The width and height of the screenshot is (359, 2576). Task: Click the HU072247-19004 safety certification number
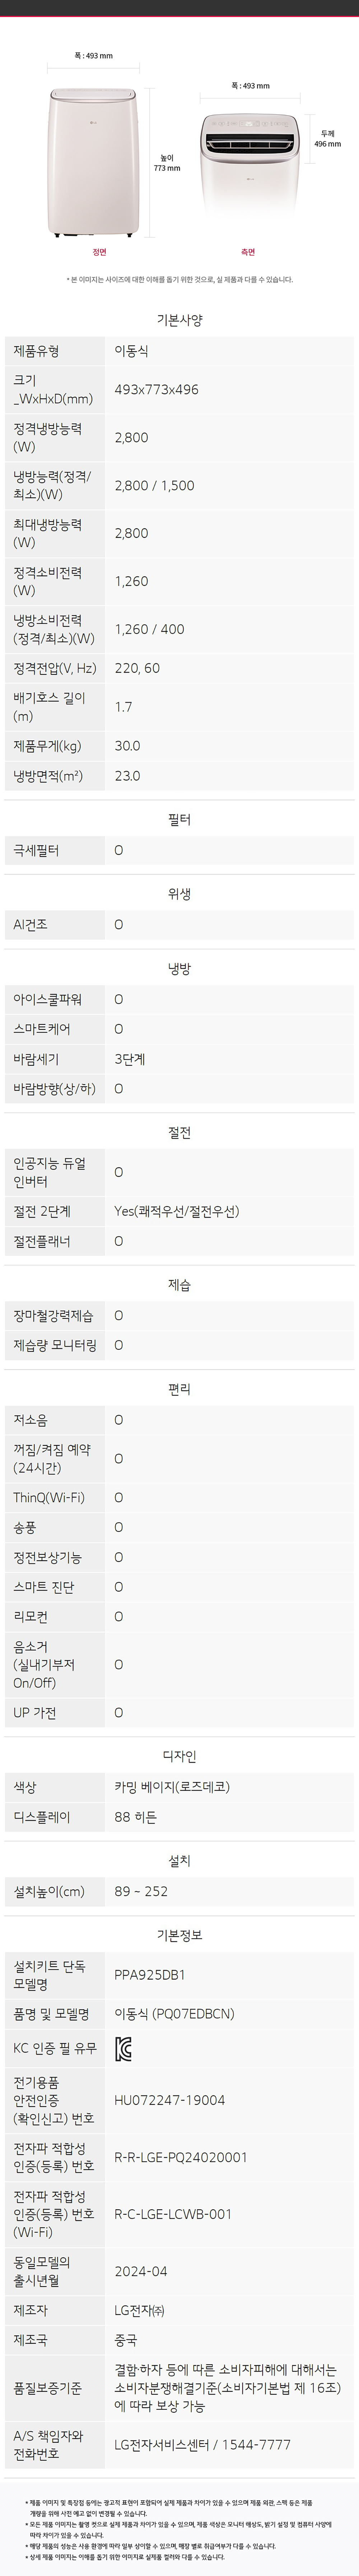(x=169, y=2100)
